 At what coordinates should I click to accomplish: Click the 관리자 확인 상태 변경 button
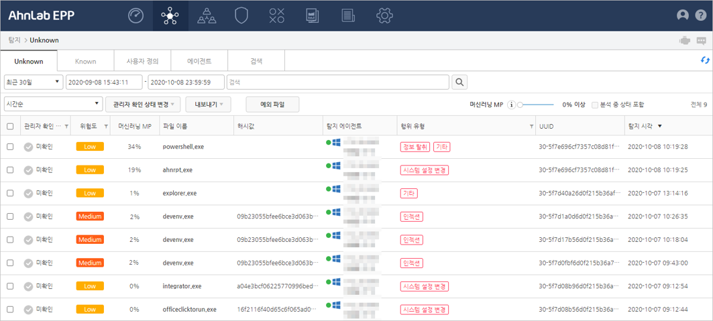[144, 104]
